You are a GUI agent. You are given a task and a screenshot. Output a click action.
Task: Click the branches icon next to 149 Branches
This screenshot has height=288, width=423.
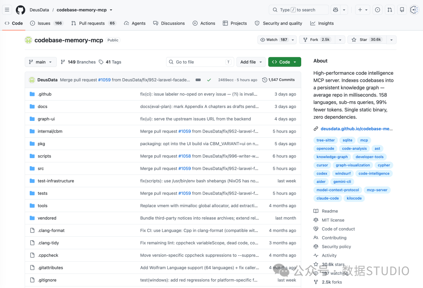[63, 62]
